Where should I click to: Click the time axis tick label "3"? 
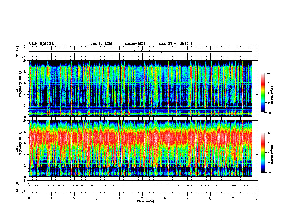[x=97, y=198]
